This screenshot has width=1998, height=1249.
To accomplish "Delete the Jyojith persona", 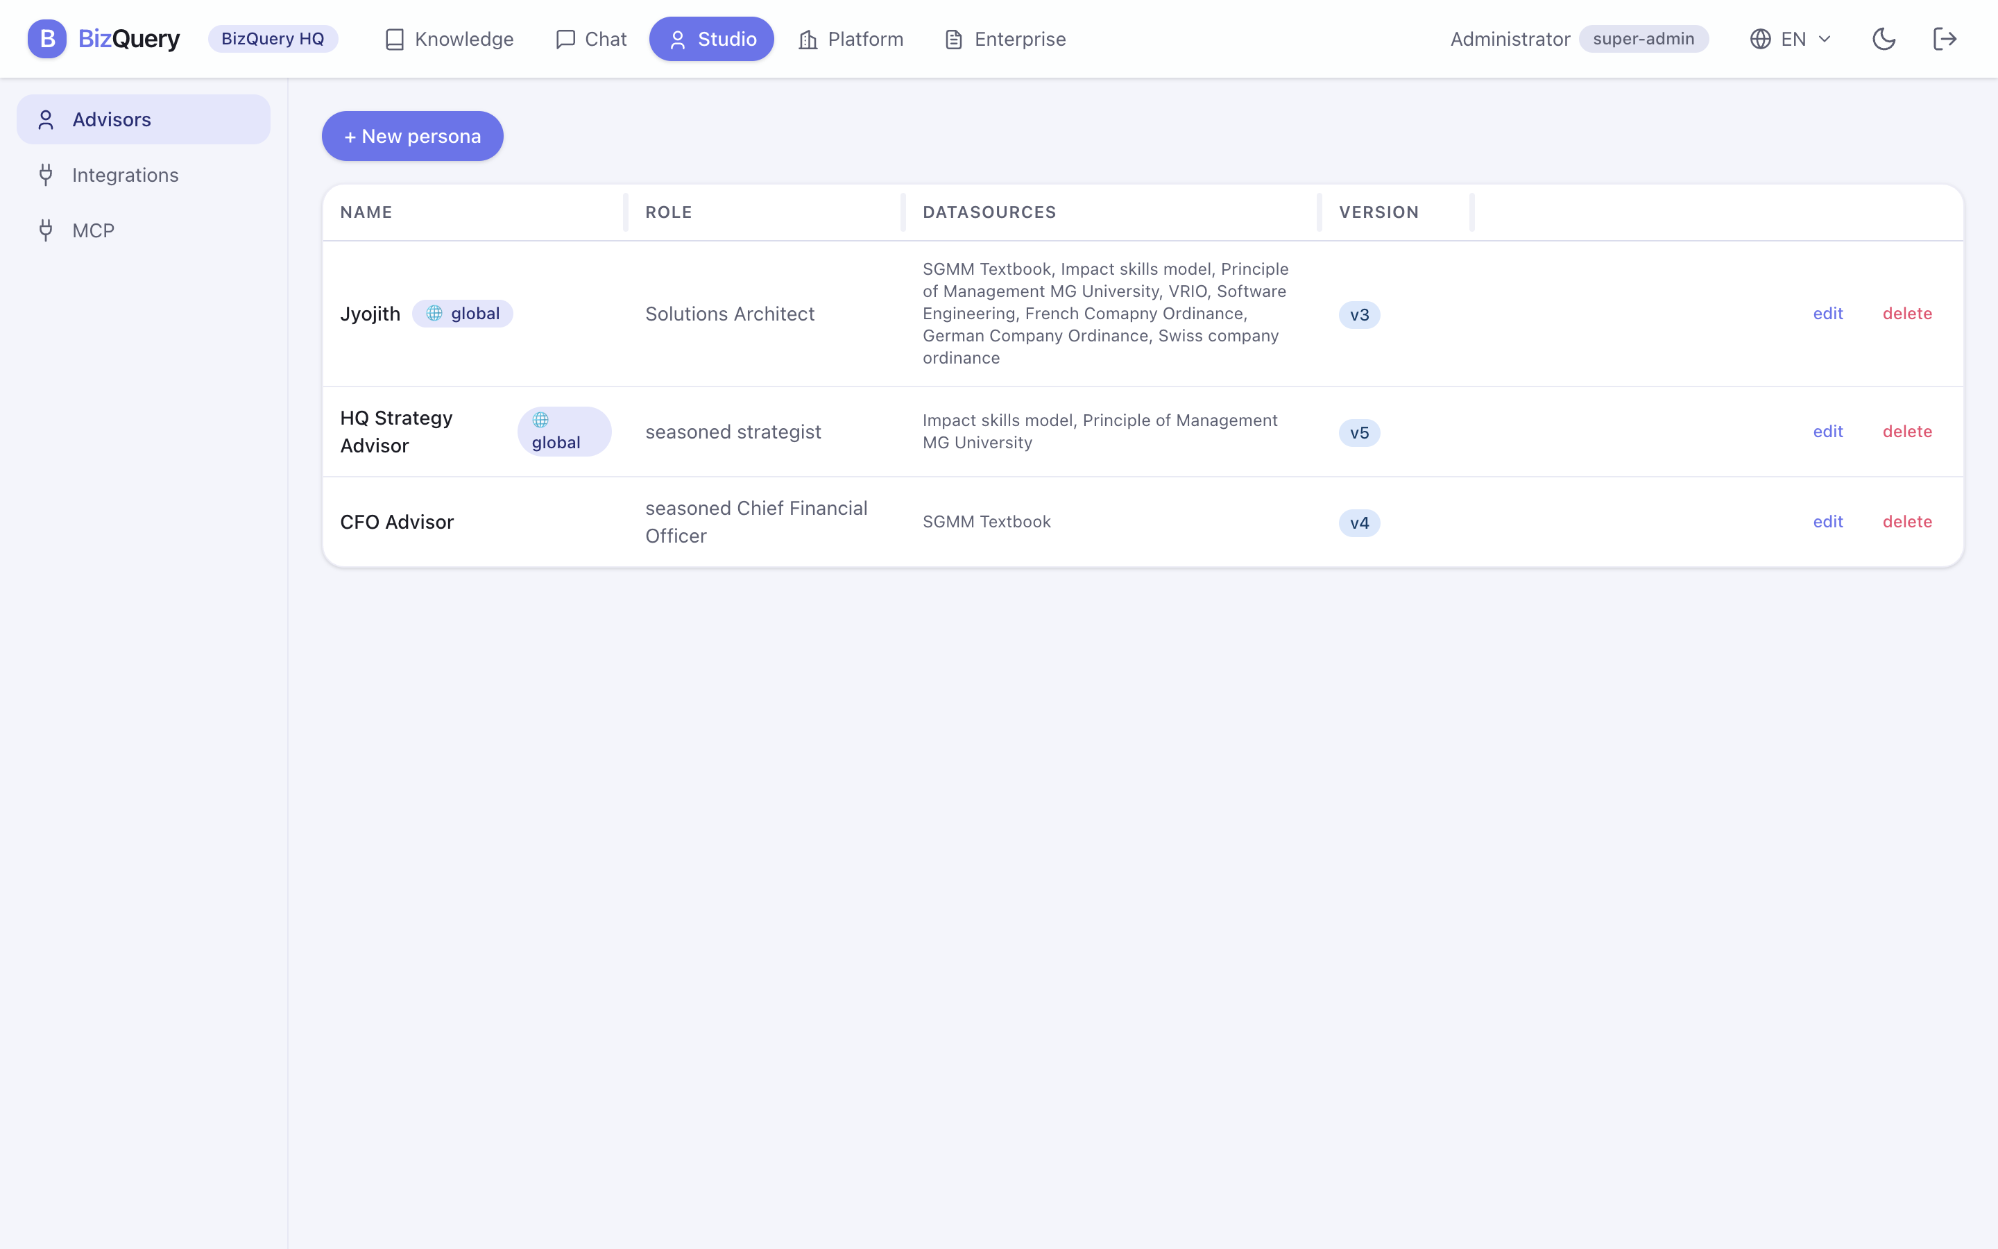I will [1907, 313].
